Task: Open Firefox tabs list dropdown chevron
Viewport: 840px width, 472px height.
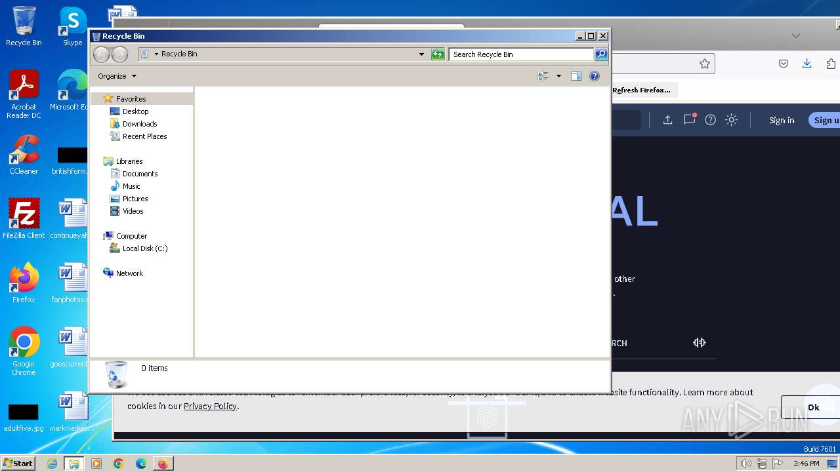Action: click(x=796, y=35)
